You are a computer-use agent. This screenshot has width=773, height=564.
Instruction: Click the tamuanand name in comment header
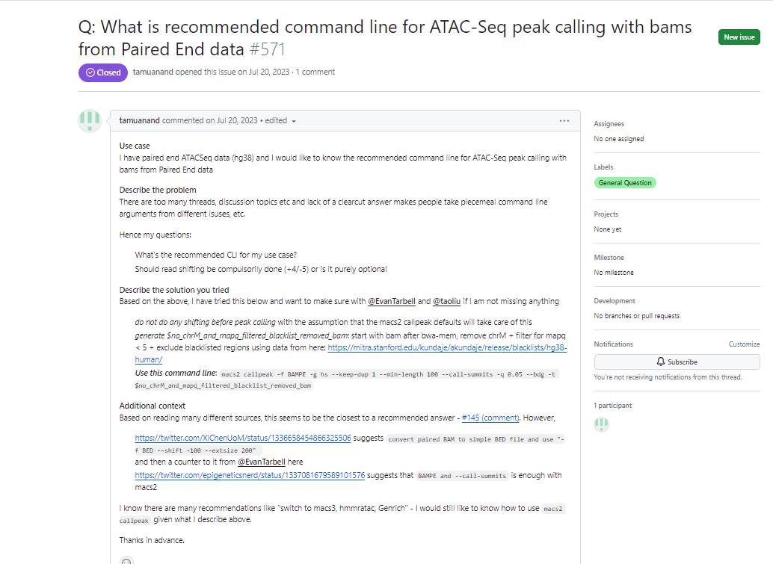click(x=140, y=120)
